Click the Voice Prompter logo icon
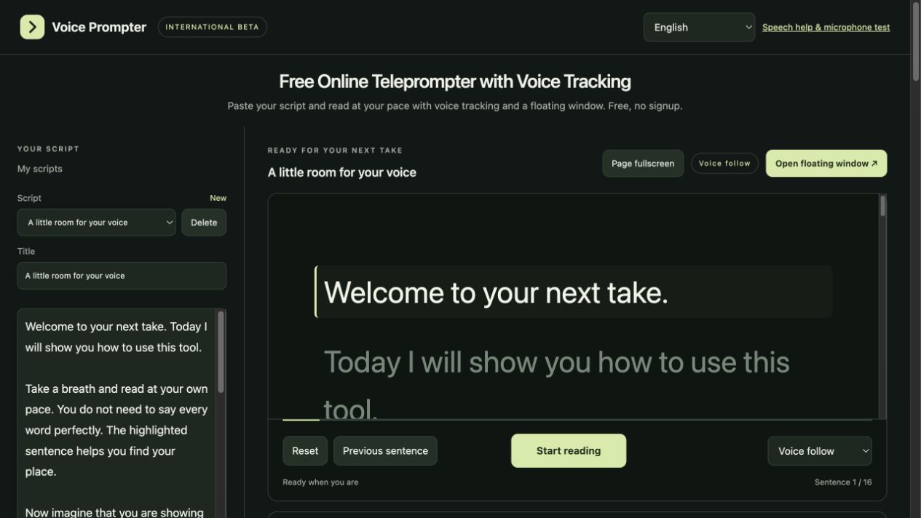This screenshot has height=518, width=921. (x=32, y=27)
